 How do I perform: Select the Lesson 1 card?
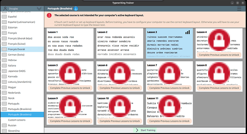click(x=70, y=43)
